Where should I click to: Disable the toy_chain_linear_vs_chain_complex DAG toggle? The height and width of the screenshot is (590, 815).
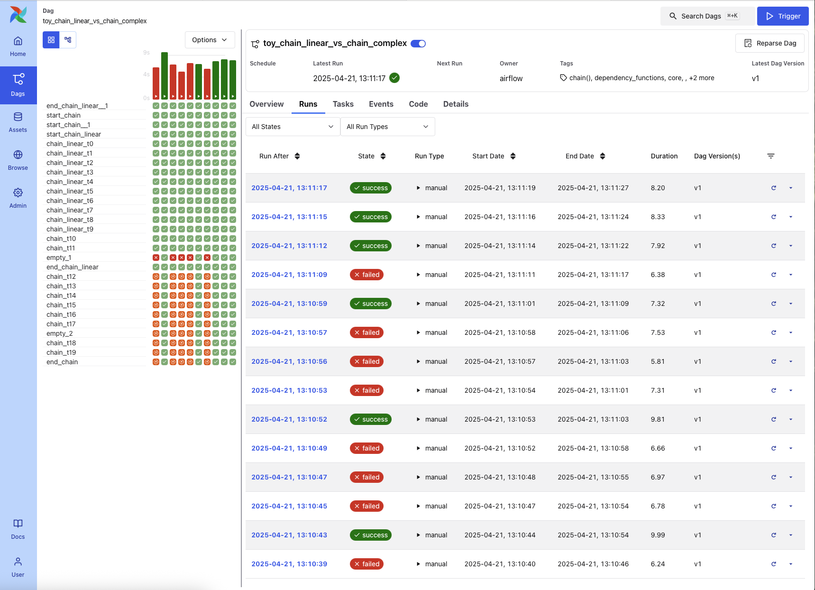(418, 43)
